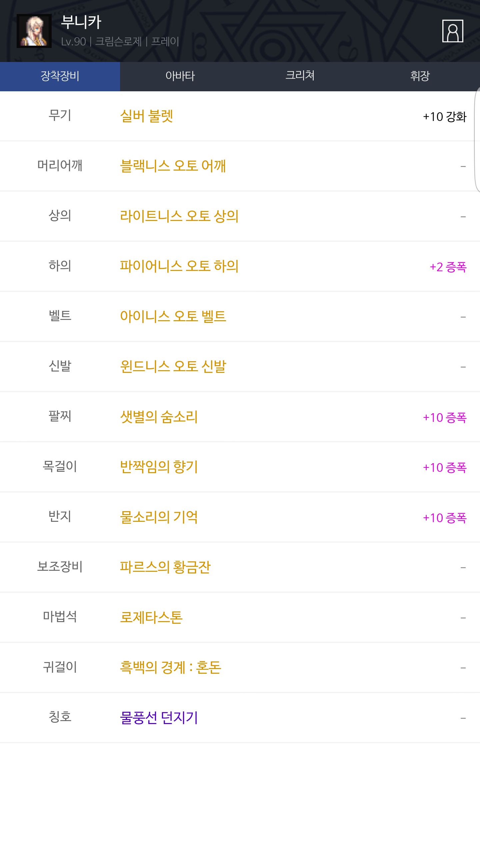This screenshot has width=480, height=853.
Task: Open the profile icon at top right
Action: [x=452, y=31]
